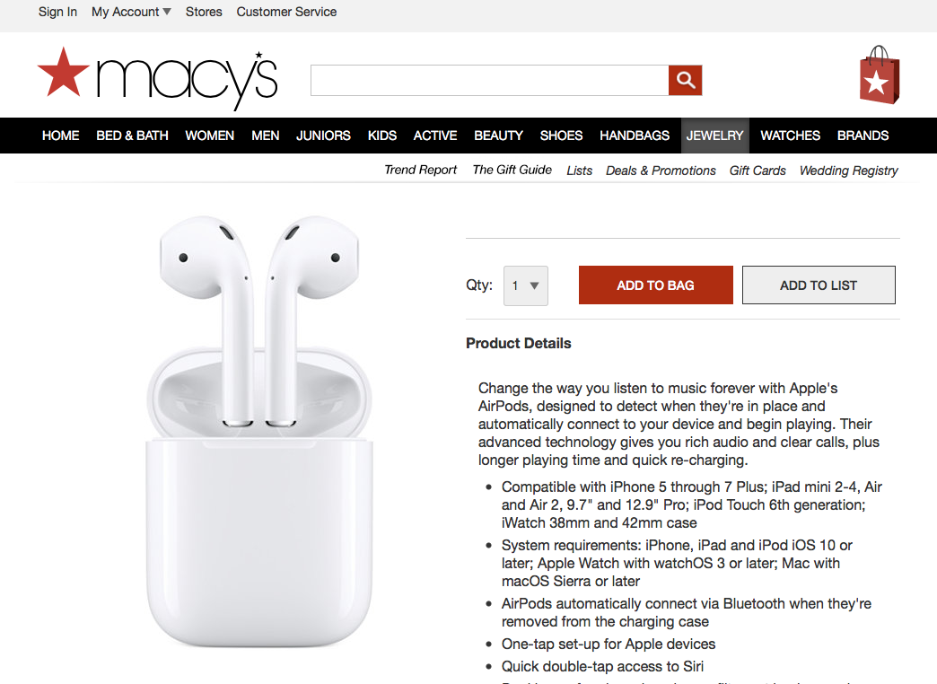937x684 pixels.
Task: Open the Wedding Registry link
Action: (848, 171)
